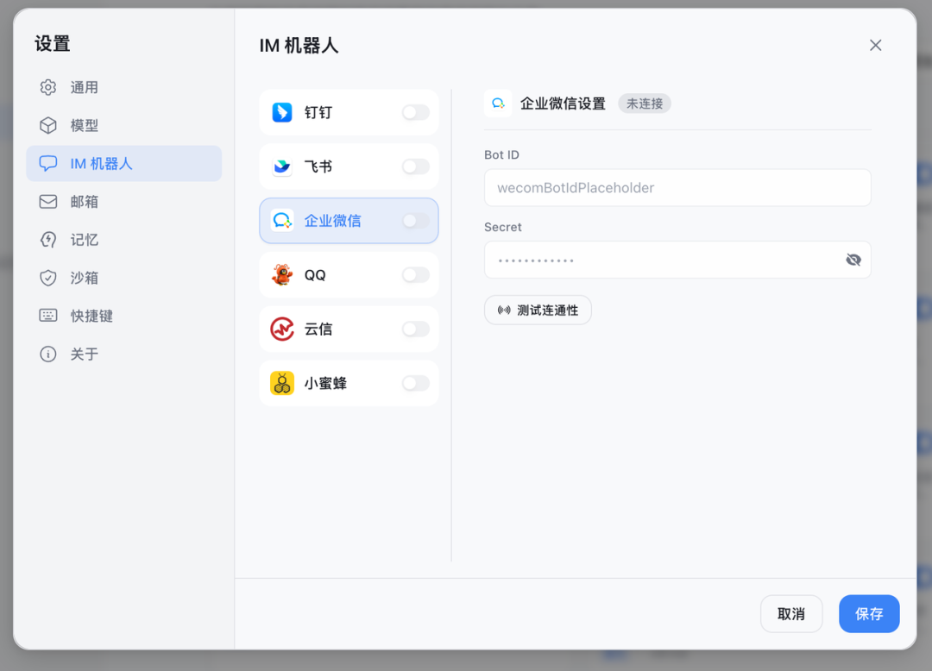Focus the Bot ID input field
932x671 pixels.
[x=677, y=188]
